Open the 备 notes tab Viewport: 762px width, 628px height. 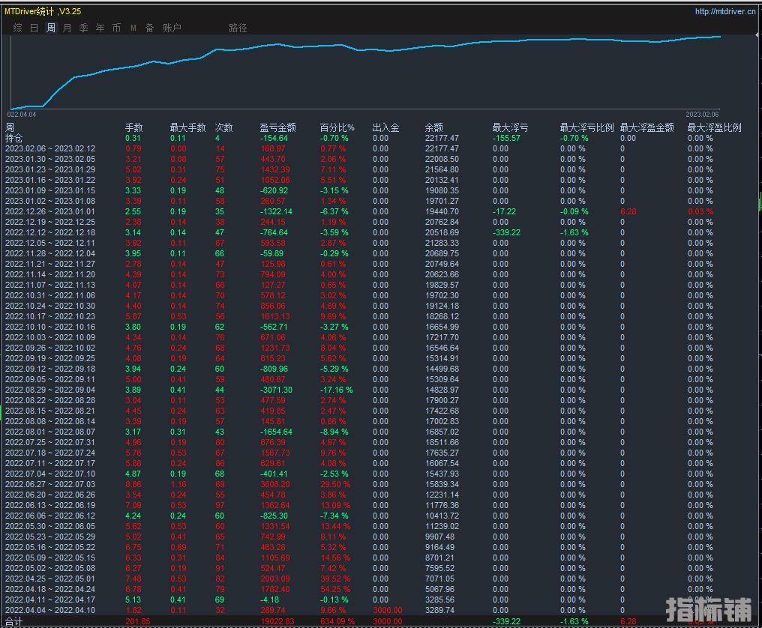click(x=150, y=28)
